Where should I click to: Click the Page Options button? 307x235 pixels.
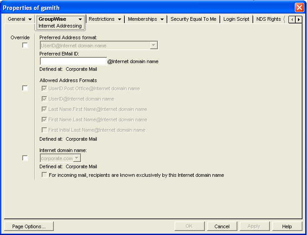[29, 226]
